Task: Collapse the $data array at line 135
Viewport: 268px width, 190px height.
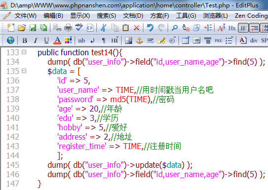Action: pos(24,71)
